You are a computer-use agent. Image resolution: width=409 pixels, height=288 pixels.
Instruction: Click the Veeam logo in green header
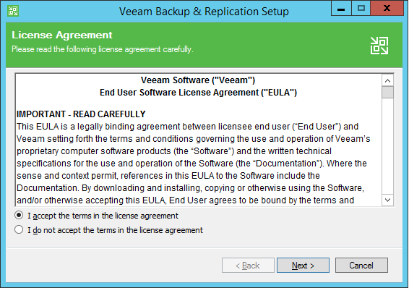point(379,46)
